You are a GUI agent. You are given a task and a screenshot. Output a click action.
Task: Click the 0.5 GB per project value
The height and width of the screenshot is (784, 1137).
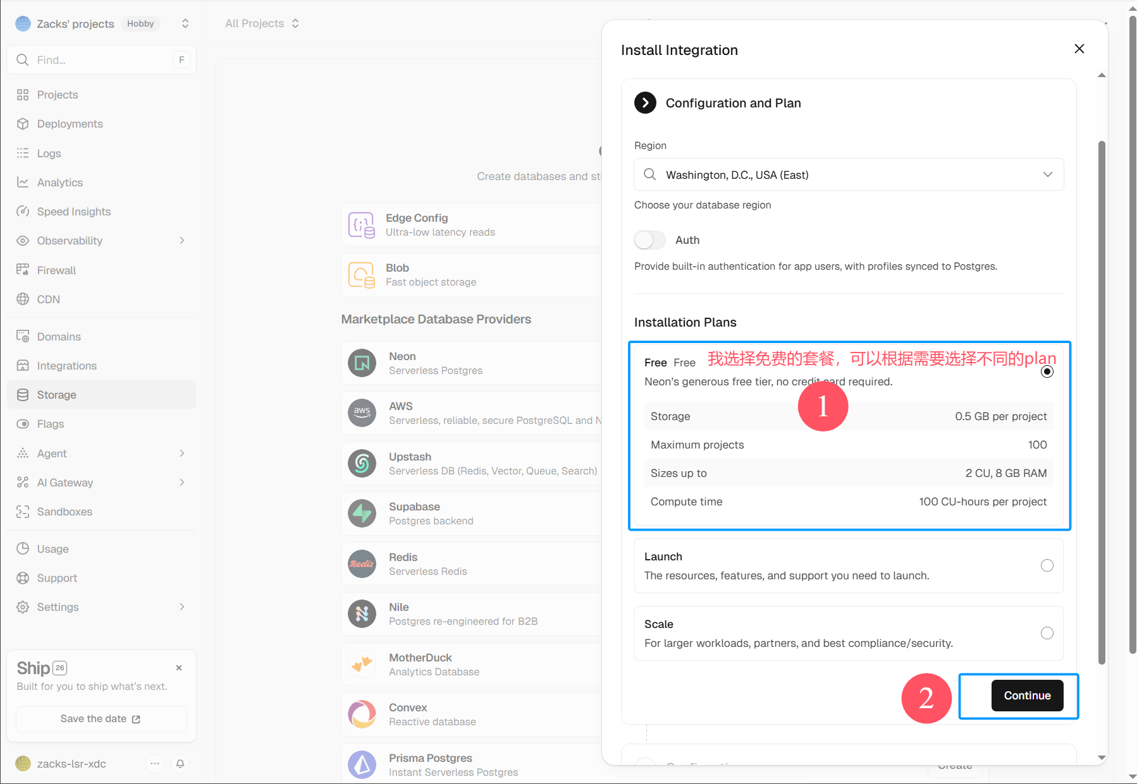click(x=1001, y=416)
